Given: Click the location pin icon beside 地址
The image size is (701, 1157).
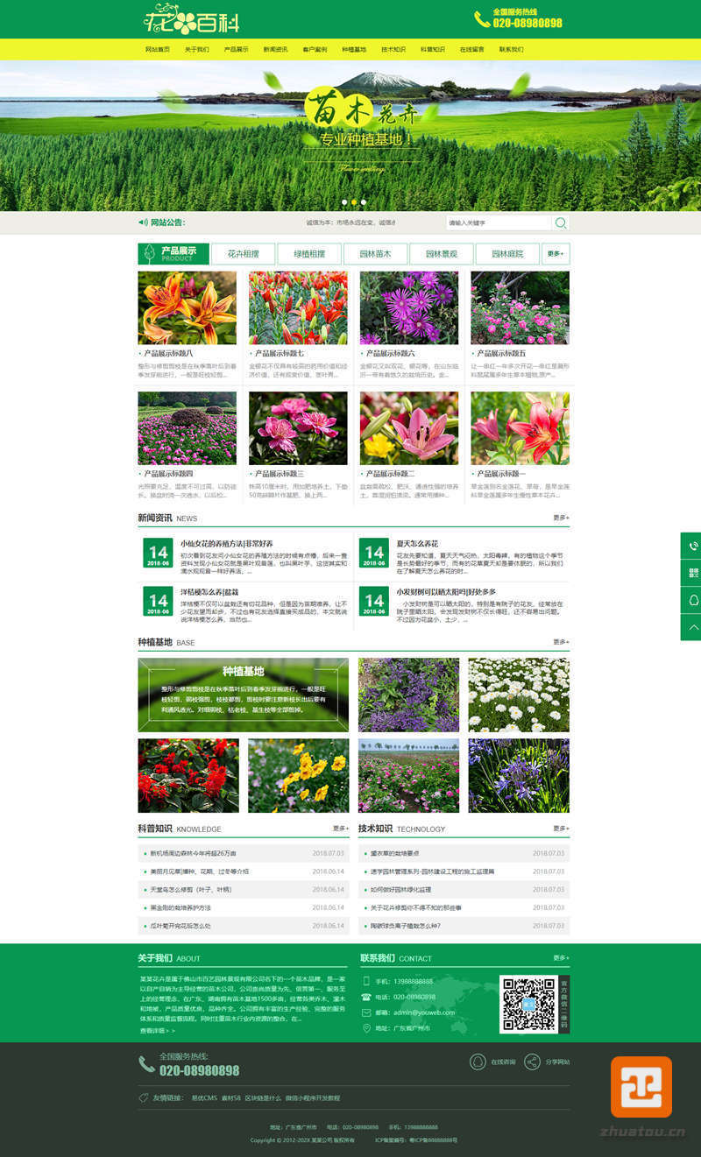Looking at the screenshot, I should tap(366, 1028).
